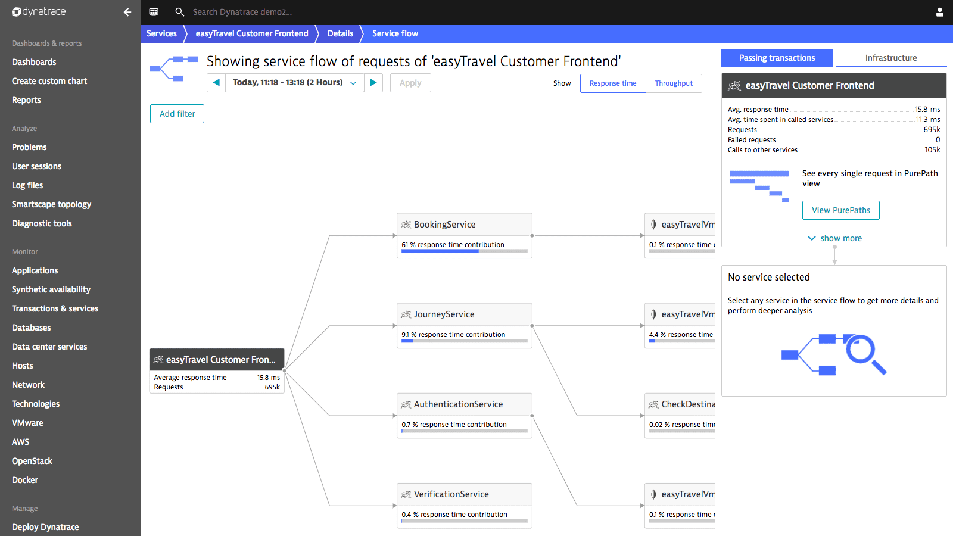This screenshot has height=536, width=953.
Task: Collapse the sidebar with the back arrow
Action: [x=127, y=12]
